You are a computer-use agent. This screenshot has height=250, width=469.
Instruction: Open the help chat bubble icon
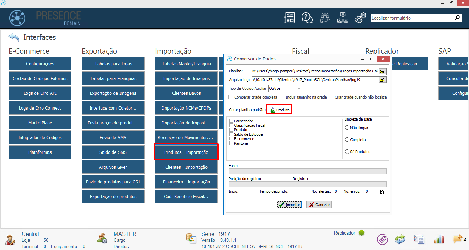coord(306,18)
